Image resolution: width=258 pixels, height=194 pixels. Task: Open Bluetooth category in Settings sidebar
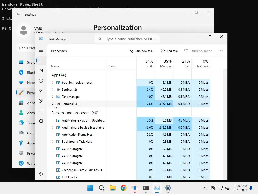(x=27, y=72)
